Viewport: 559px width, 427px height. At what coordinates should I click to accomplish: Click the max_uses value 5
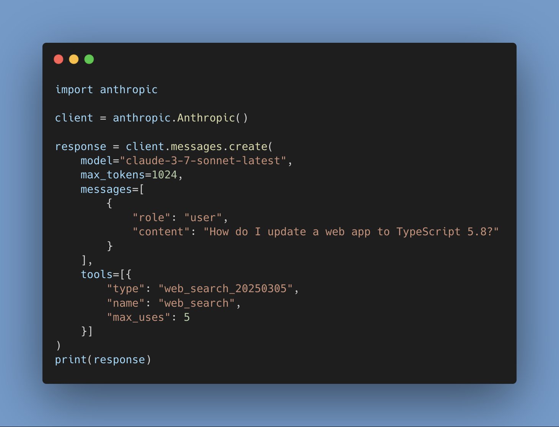(187, 317)
